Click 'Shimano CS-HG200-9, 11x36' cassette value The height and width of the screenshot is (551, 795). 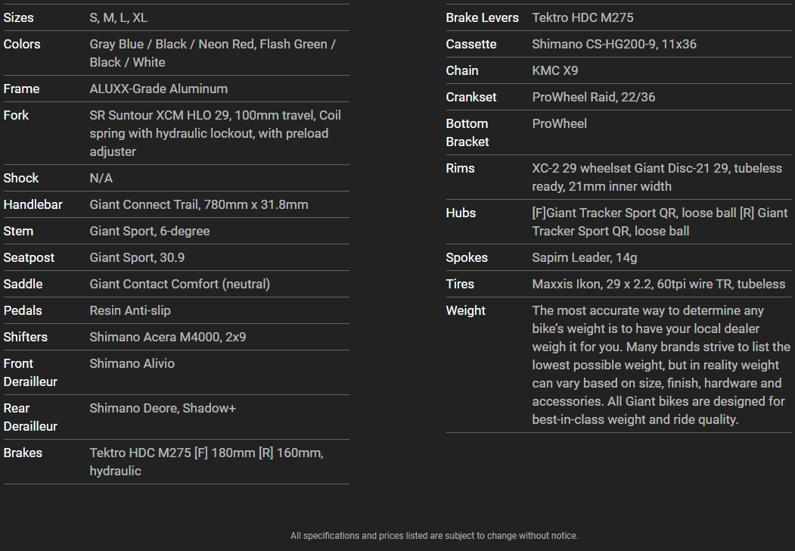614,44
